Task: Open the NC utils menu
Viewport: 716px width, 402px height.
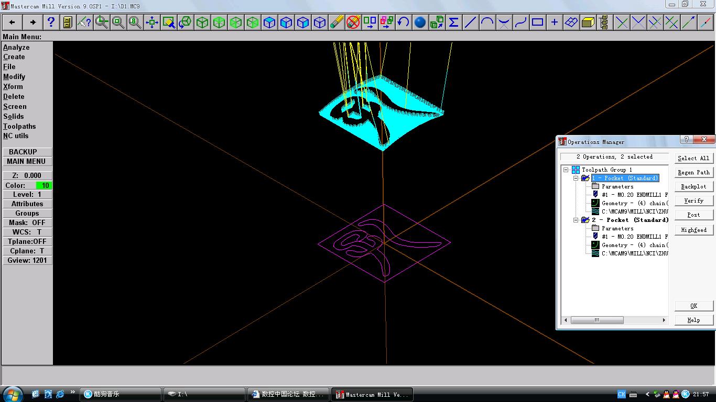Action: [16, 136]
